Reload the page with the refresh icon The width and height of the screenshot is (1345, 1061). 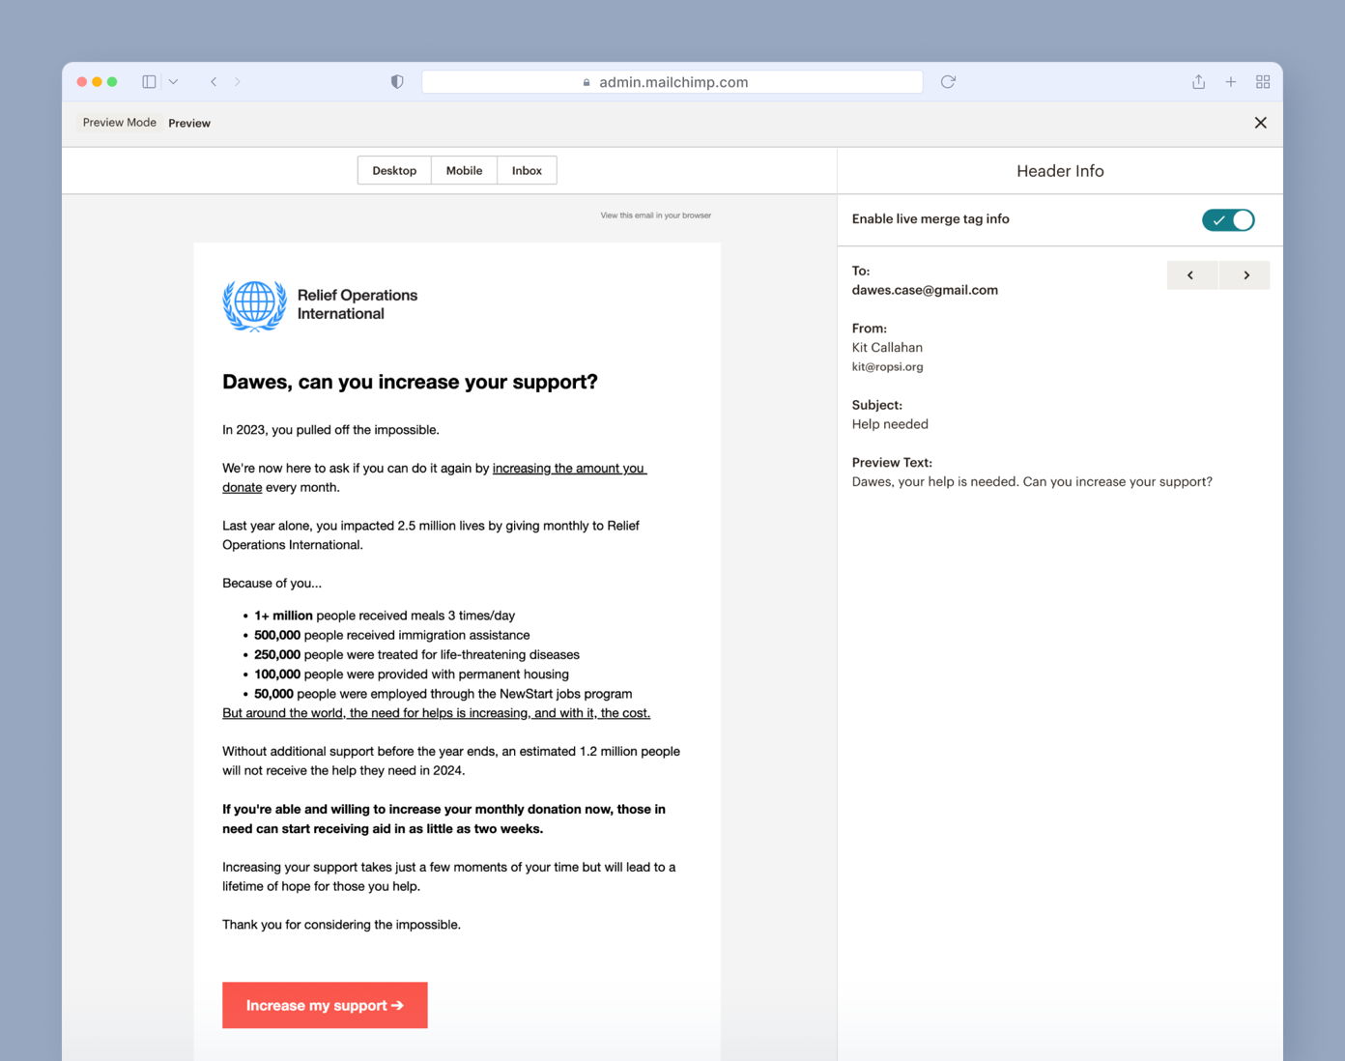(948, 82)
